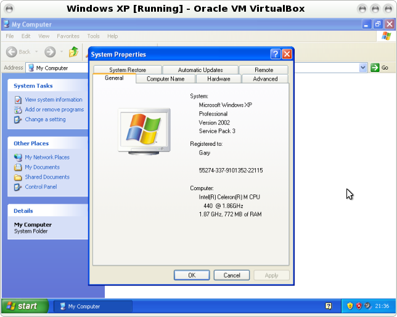The image size is (397, 317).
Task: Open the Back button history dropdown arrow
Action: pos(36,52)
